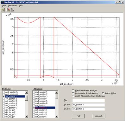Uncheck act_position 1 in the Ordinate list
Viewport: 125px width, 121px height.
click(x=4, y=96)
